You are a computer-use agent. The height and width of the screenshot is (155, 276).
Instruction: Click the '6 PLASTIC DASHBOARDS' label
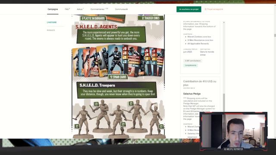tap(93, 18)
